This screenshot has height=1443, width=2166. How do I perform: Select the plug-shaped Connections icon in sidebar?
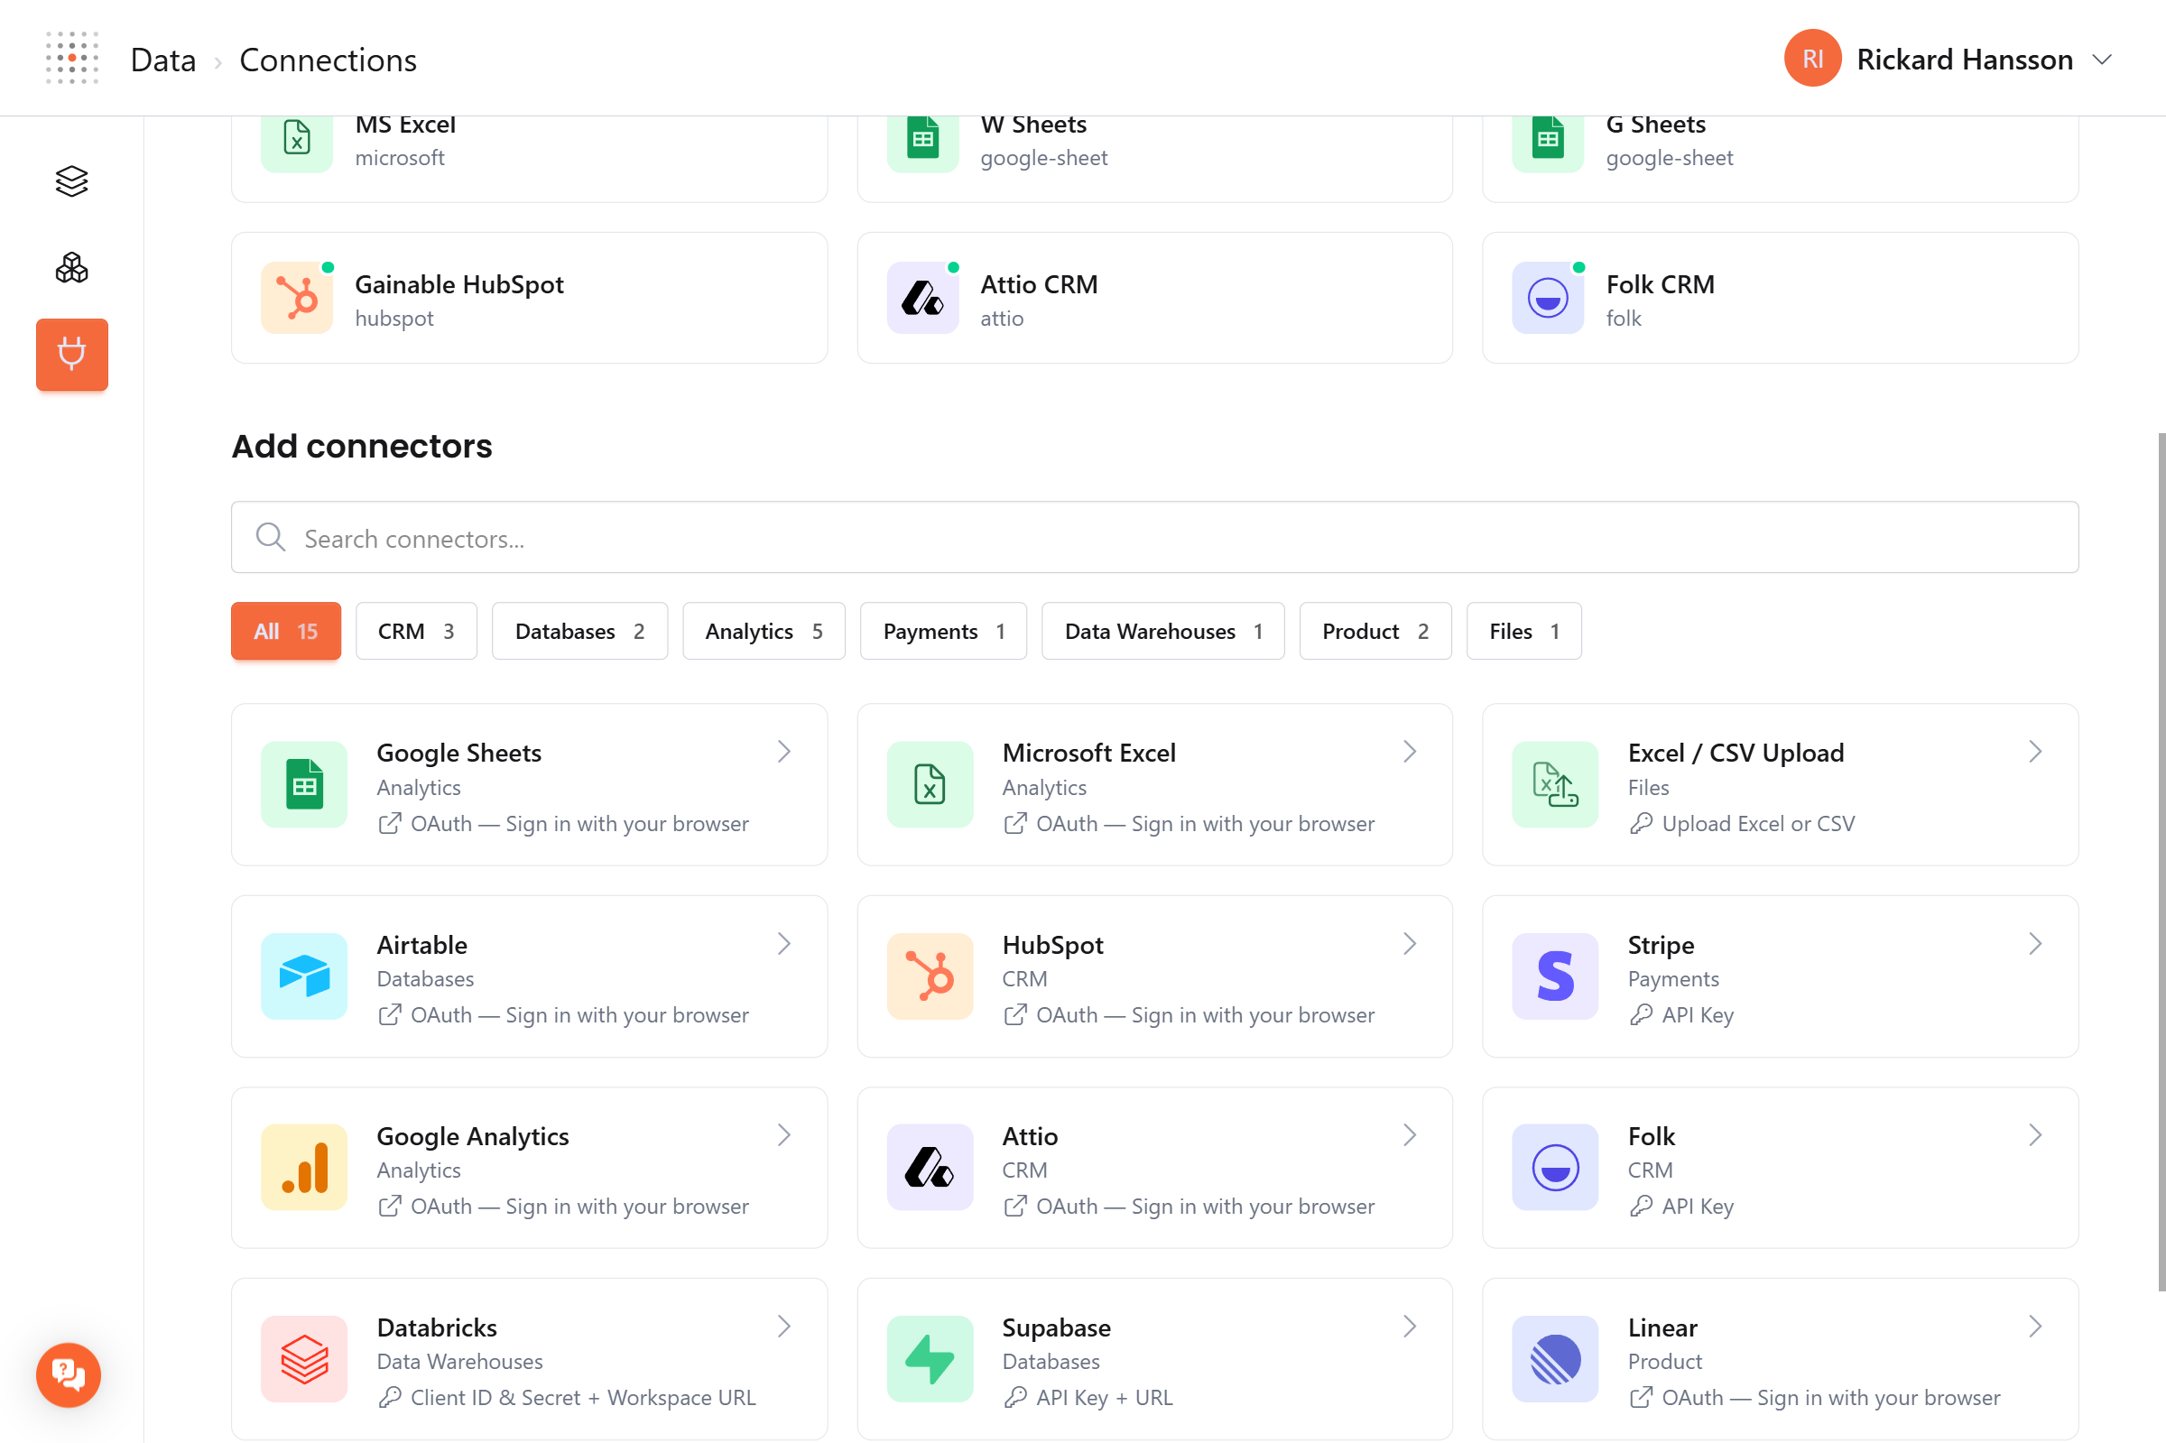tap(71, 355)
